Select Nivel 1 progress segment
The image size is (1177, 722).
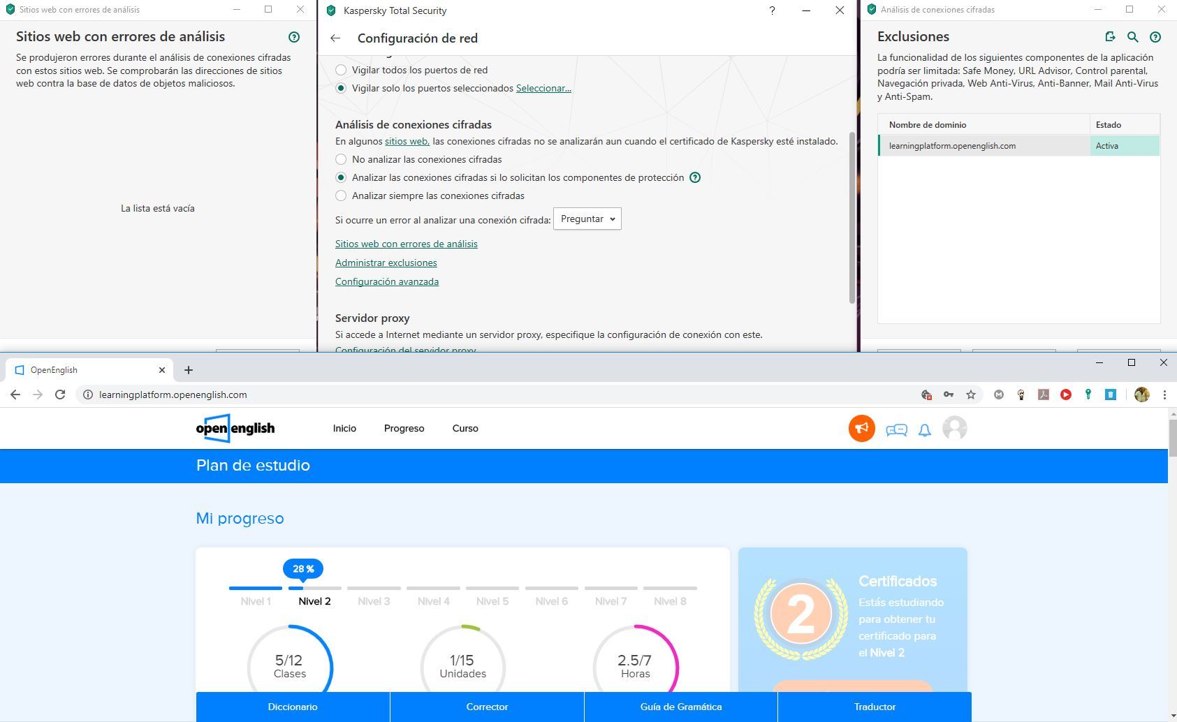point(256,588)
